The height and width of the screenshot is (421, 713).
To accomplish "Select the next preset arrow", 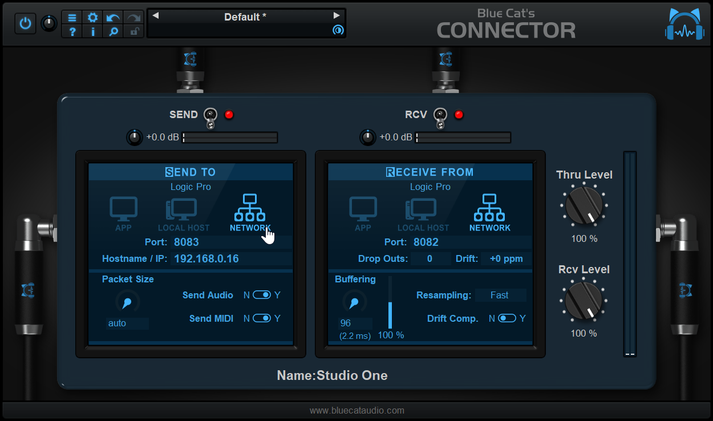I will pyautogui.click(x=337, y=16).
